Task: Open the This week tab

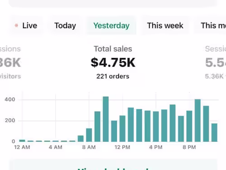Action: pyautogui.click(x=165, y=25)
